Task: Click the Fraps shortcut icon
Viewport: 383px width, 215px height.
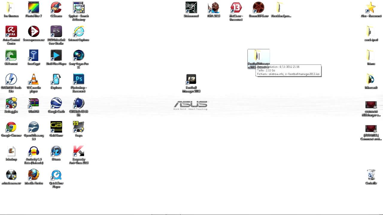Action: (79, 127)
